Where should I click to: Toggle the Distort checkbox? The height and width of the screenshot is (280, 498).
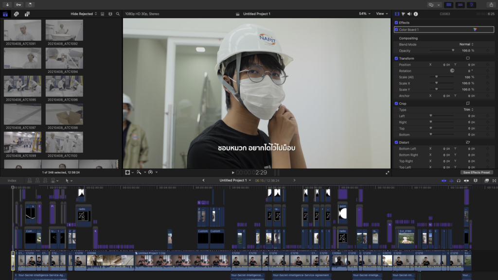tap(396, 142)
